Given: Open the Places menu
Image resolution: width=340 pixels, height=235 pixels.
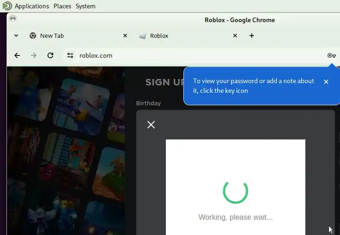Looking at the screenshot, I should (x=62, y=6).
